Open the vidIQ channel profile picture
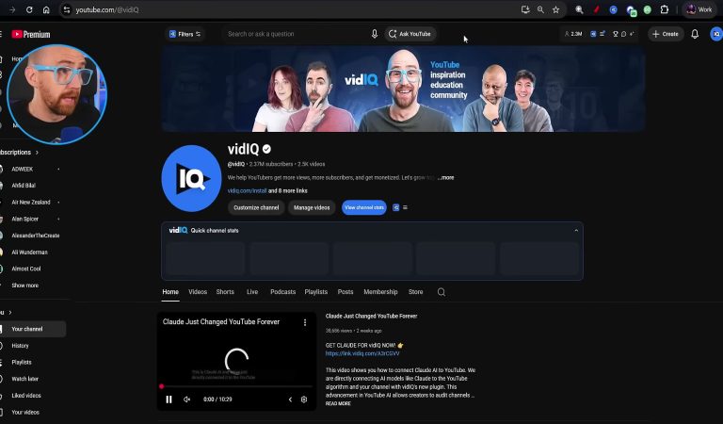Image resolution: width=723 pixels, height=424 pixels. [x=191, y=178]
